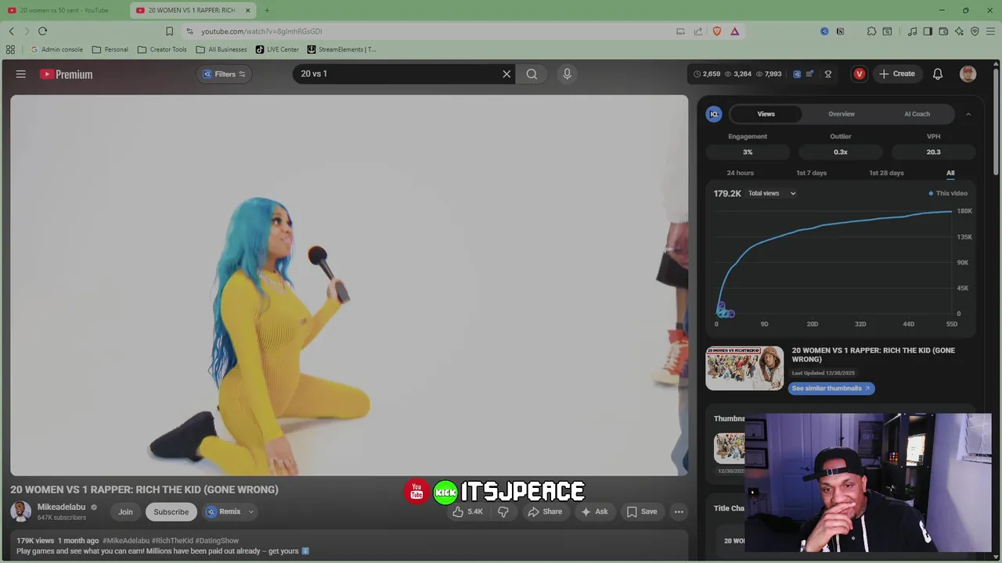Open the bookmarks apps grid icon
1002x563 pixels.
point(10,49)
